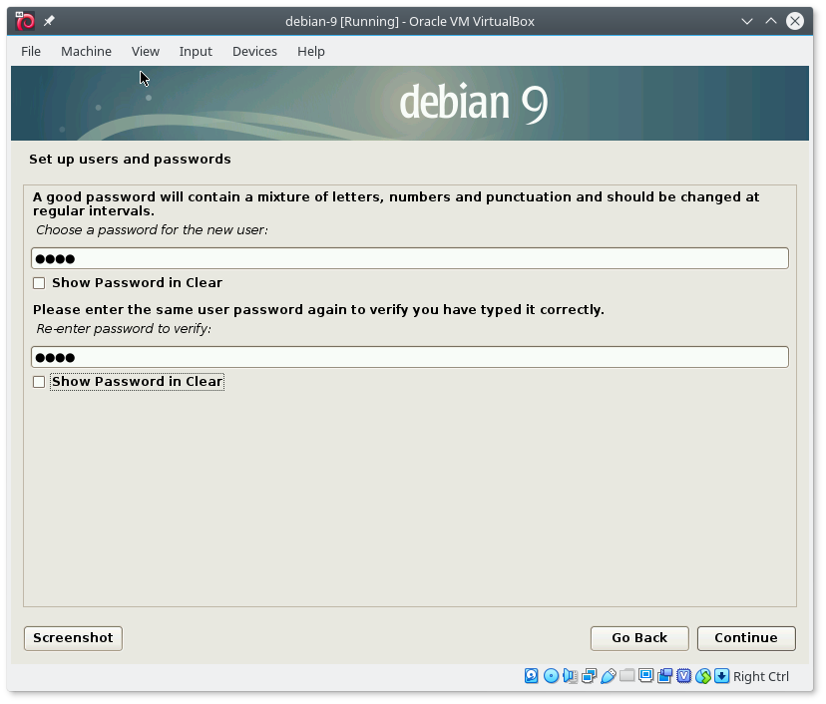The width and height of the screenshot is (826, 704).
Task: Click the re-enter password verification field
Action: point(409,357)
